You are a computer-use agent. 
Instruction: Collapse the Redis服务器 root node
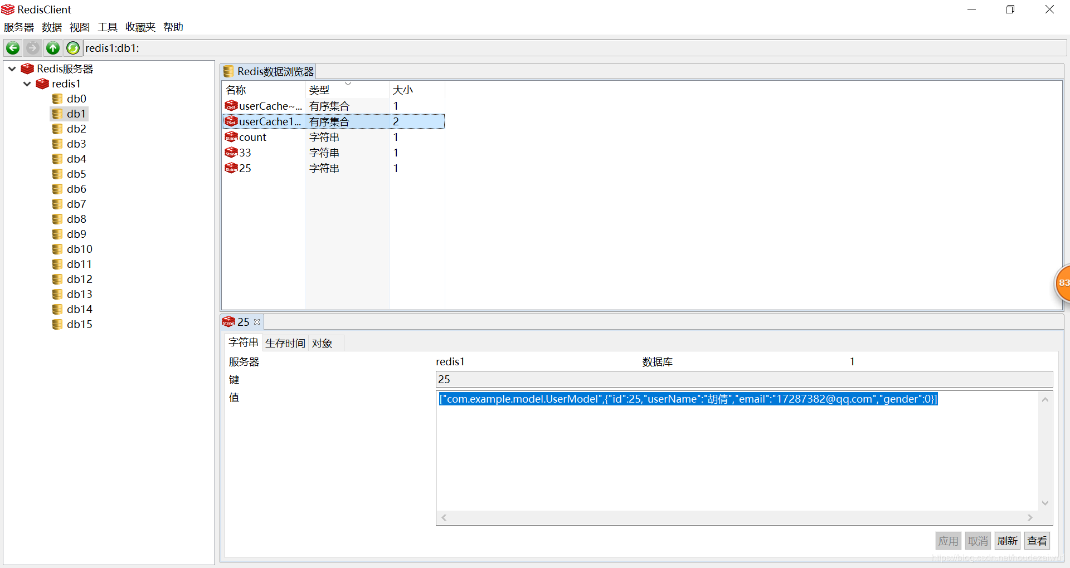click(x=12, y=68)
